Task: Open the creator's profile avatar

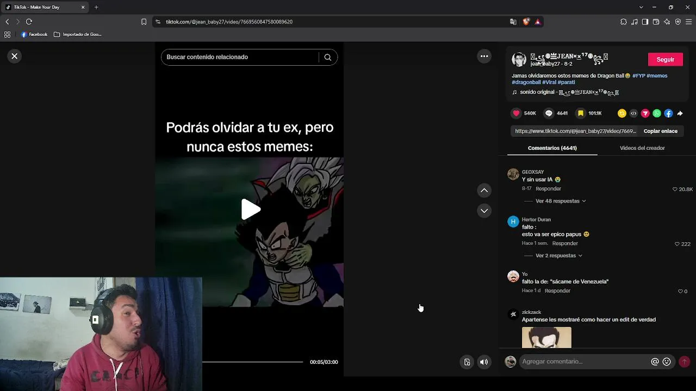Action: 519,59
